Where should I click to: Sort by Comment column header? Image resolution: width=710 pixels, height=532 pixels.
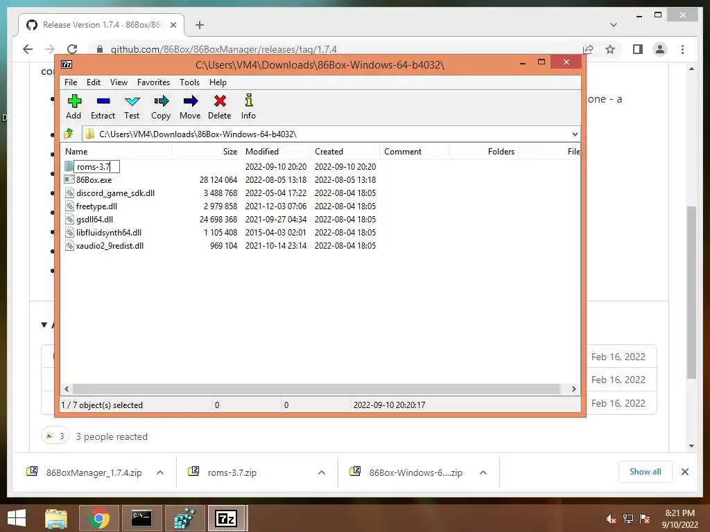point(414,152)
